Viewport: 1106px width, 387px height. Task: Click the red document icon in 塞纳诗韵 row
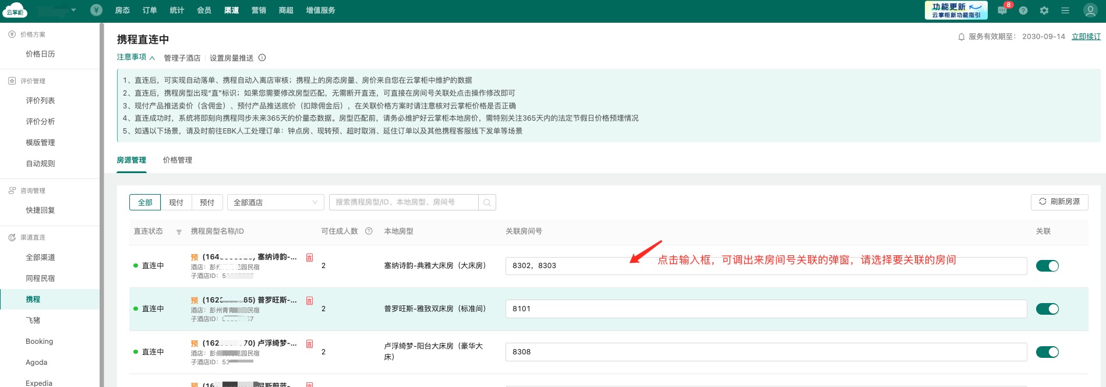(x=309, y=258)
